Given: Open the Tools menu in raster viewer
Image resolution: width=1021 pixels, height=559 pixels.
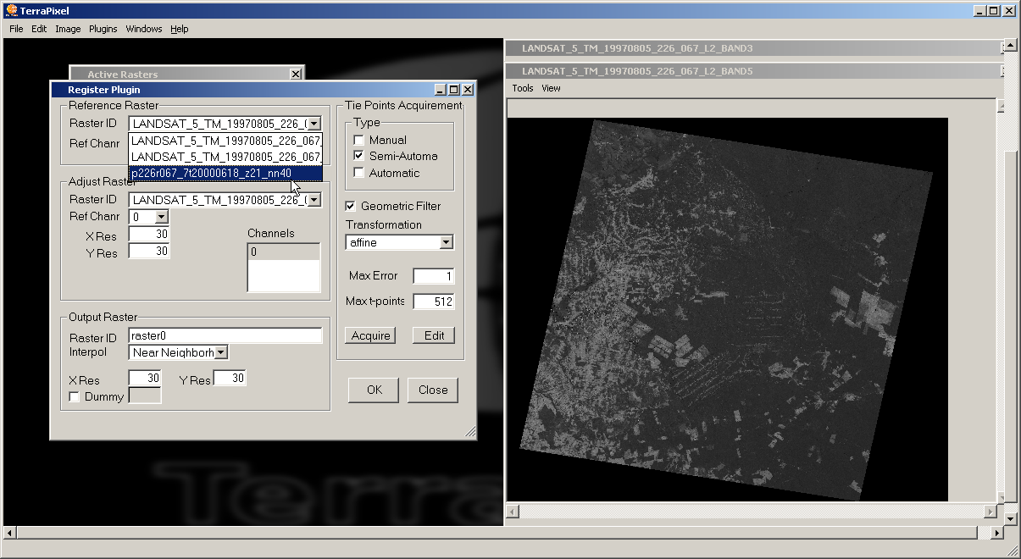Looking at the screenshot, I should coord(523,88).
